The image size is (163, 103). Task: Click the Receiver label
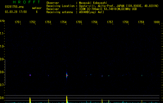pos(53,9)
